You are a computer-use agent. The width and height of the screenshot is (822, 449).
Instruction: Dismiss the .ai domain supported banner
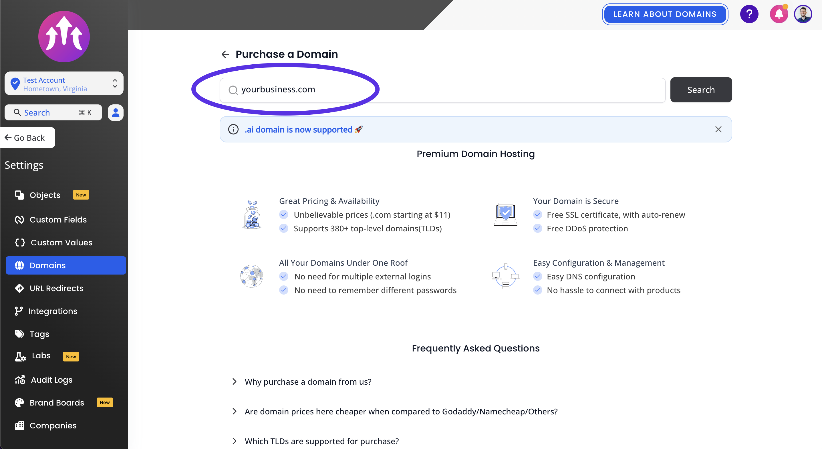718,129
